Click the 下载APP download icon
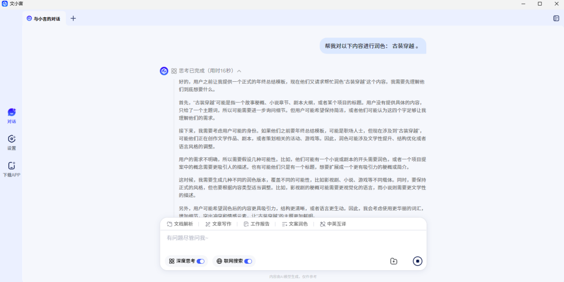 (12, 166)
